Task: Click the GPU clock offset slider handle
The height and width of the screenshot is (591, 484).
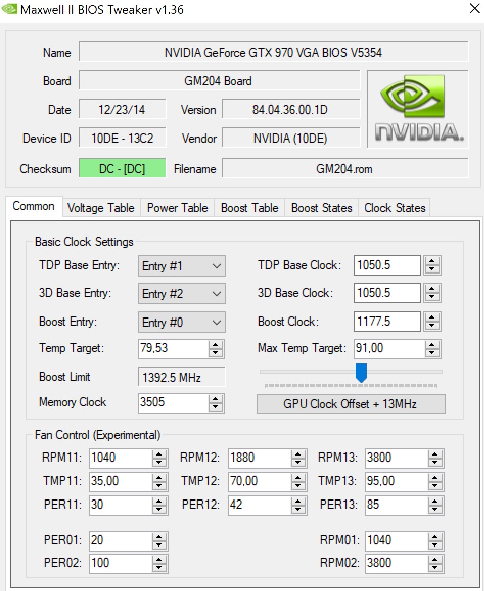Action: [x=361, y=372]
